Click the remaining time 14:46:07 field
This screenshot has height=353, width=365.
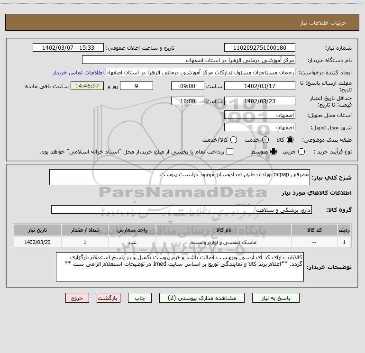[x=87, y=86]
